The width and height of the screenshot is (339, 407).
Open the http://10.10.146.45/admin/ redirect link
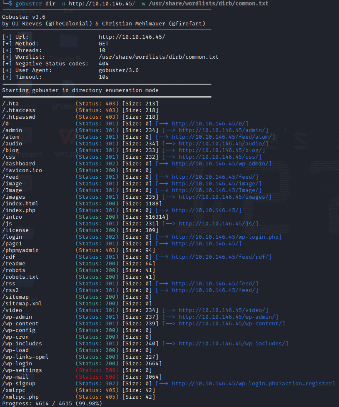[x=223, y=130]
